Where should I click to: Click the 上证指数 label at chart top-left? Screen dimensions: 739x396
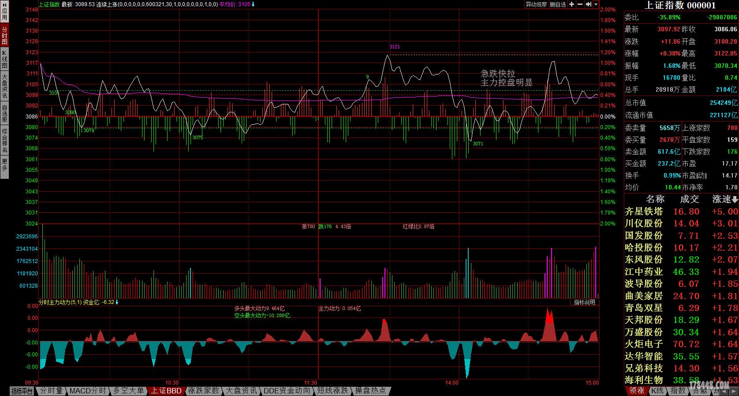coord(49,4)
